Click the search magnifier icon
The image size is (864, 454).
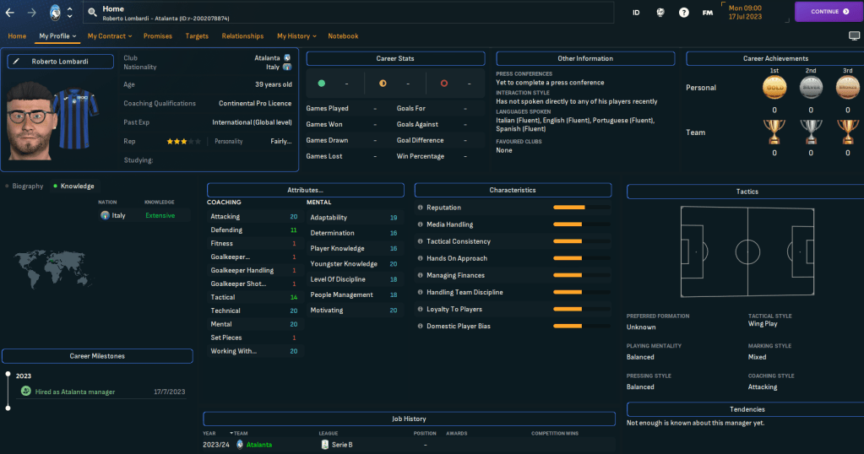90,12
